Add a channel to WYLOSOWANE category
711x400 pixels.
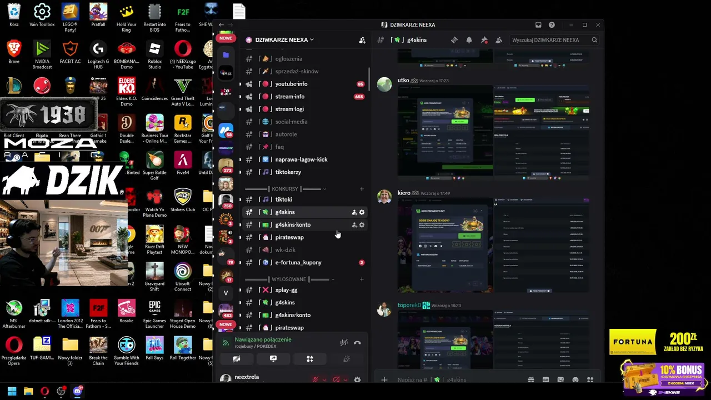click(362, 279)
